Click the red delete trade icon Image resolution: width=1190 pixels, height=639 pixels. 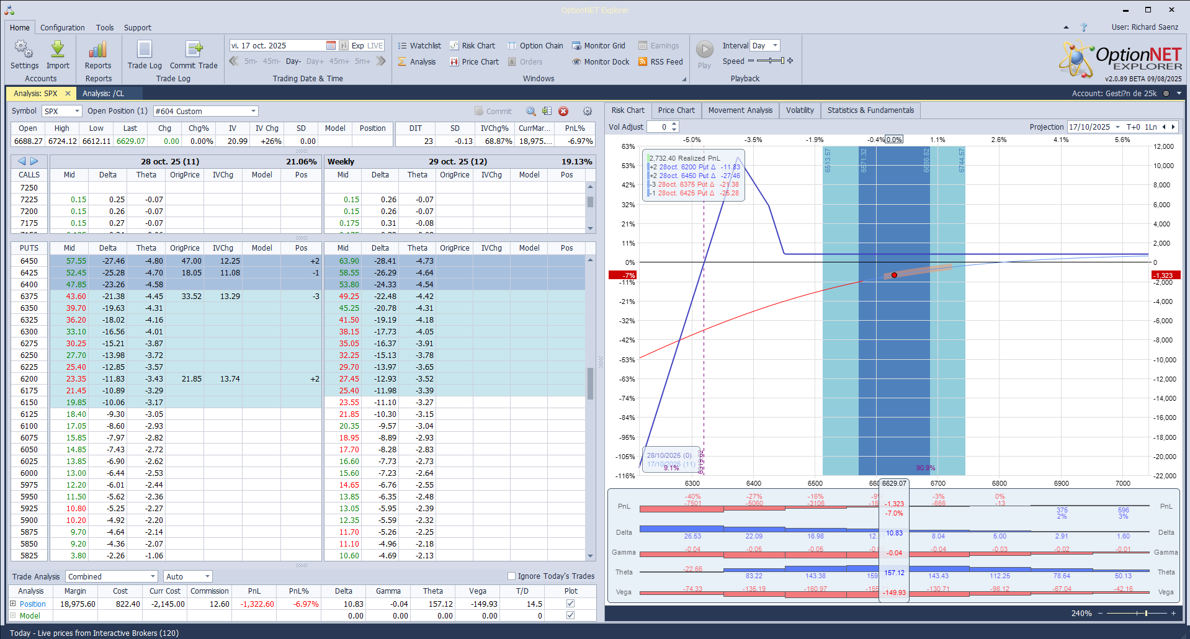[563, 111]
